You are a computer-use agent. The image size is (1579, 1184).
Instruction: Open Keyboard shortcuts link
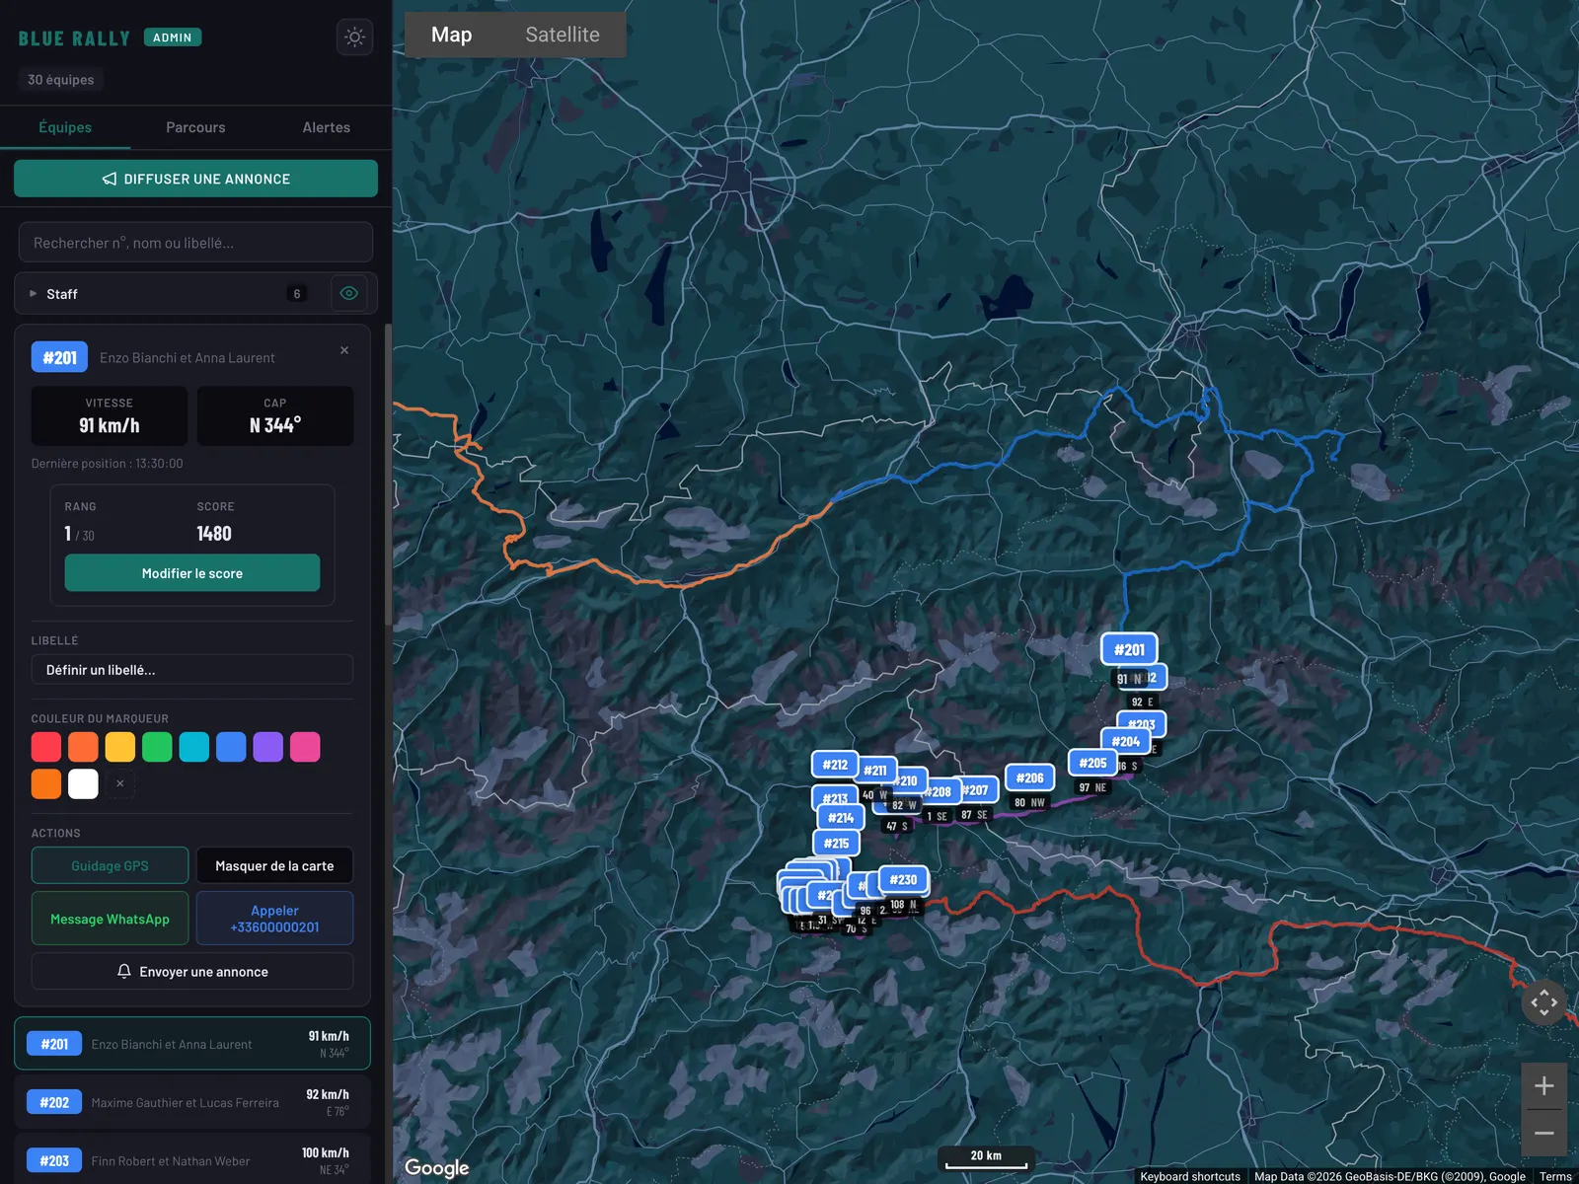1190,1176
